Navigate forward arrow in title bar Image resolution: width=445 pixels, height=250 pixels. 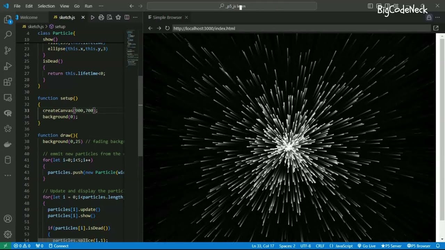point(140,6)
